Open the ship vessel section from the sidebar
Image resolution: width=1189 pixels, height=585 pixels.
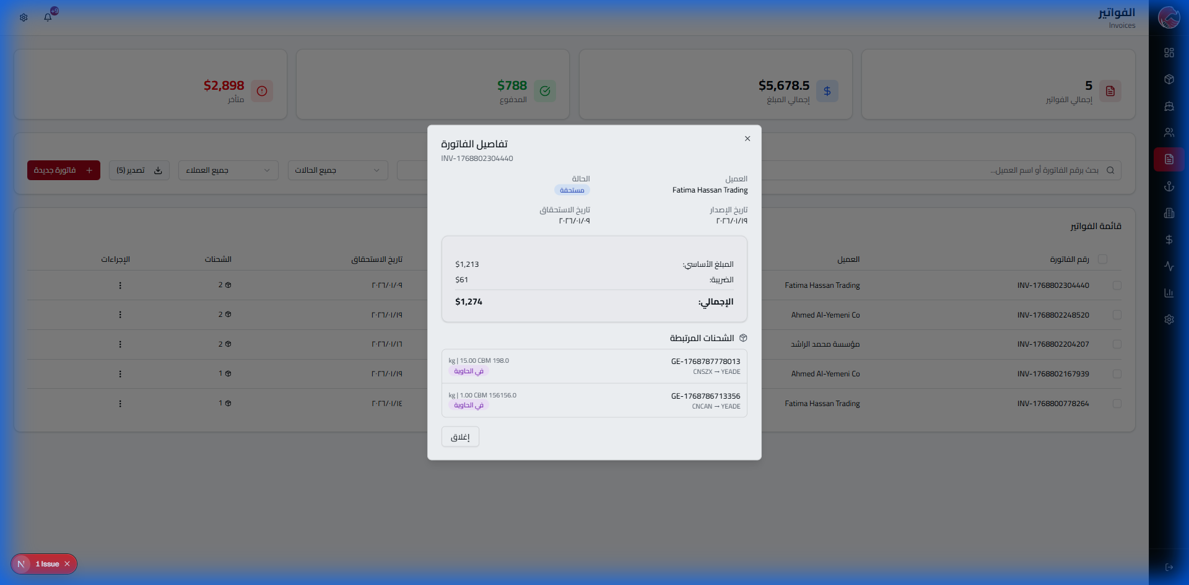[x=1169, y=106]
